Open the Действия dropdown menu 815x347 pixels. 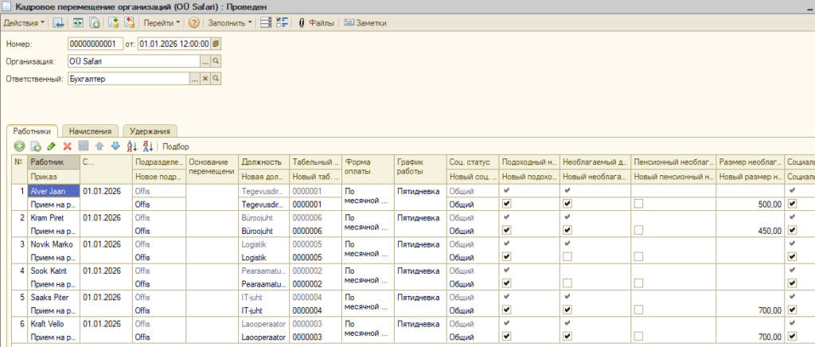pyautogui.click(x=24, y=23)
